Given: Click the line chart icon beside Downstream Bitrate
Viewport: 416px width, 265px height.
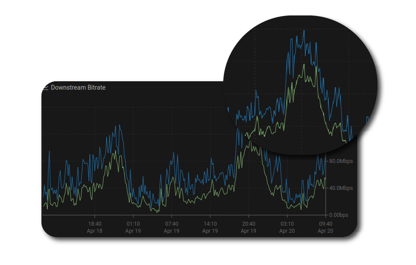Looking at the screenshot, I should point(46,87).
